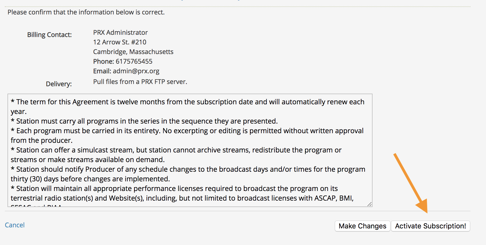Click the Cambridge, Massachusetts line
Screen dimensions: 486x245
pos(133,52)
